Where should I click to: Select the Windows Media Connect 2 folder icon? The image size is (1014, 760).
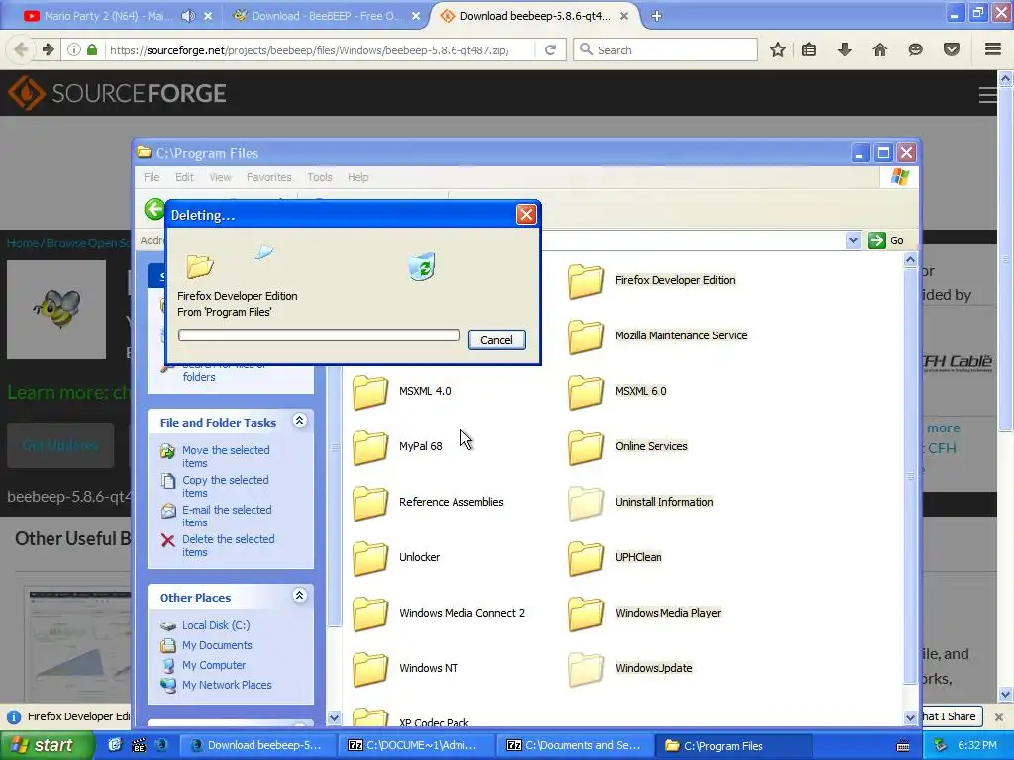pyautogui.click(x=370, y=614)
